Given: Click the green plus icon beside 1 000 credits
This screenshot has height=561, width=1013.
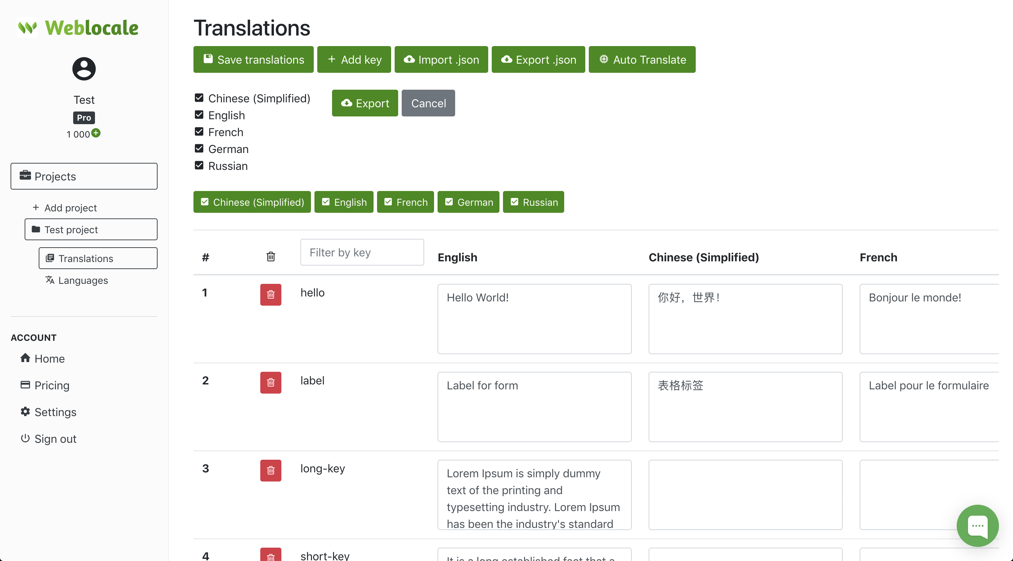Looking at the screenshot, I should (x=96, y=133).
